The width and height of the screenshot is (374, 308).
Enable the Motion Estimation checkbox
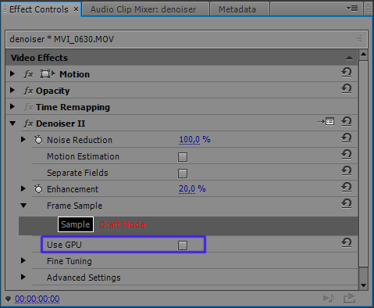(x=183, y=157)
